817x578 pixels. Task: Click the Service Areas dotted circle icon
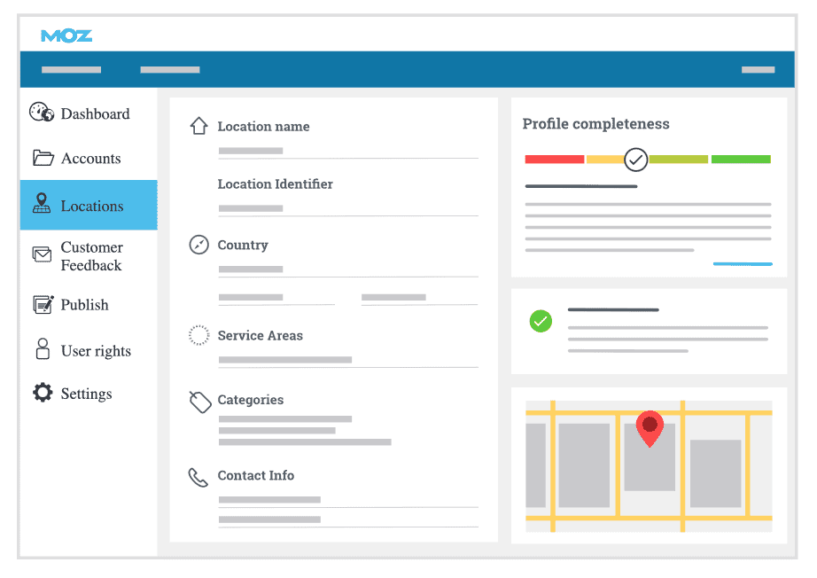pyautogui.click(x=199, y=335)
